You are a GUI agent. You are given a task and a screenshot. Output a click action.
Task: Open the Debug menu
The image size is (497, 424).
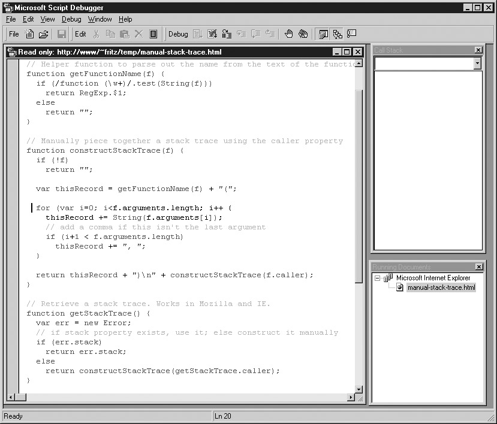(x=71, y=19)
